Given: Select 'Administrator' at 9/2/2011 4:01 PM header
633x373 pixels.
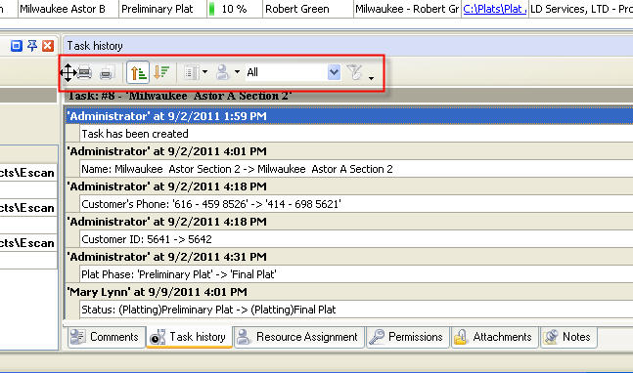Looking at the screenshot, I should point(349,151).
